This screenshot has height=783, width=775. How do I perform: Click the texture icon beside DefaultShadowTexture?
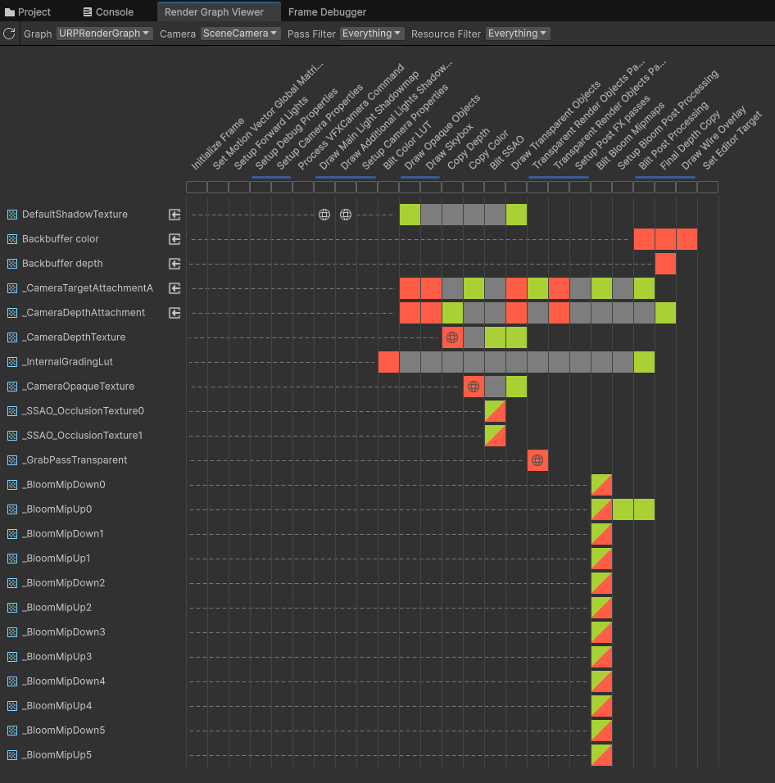point(11,214)
